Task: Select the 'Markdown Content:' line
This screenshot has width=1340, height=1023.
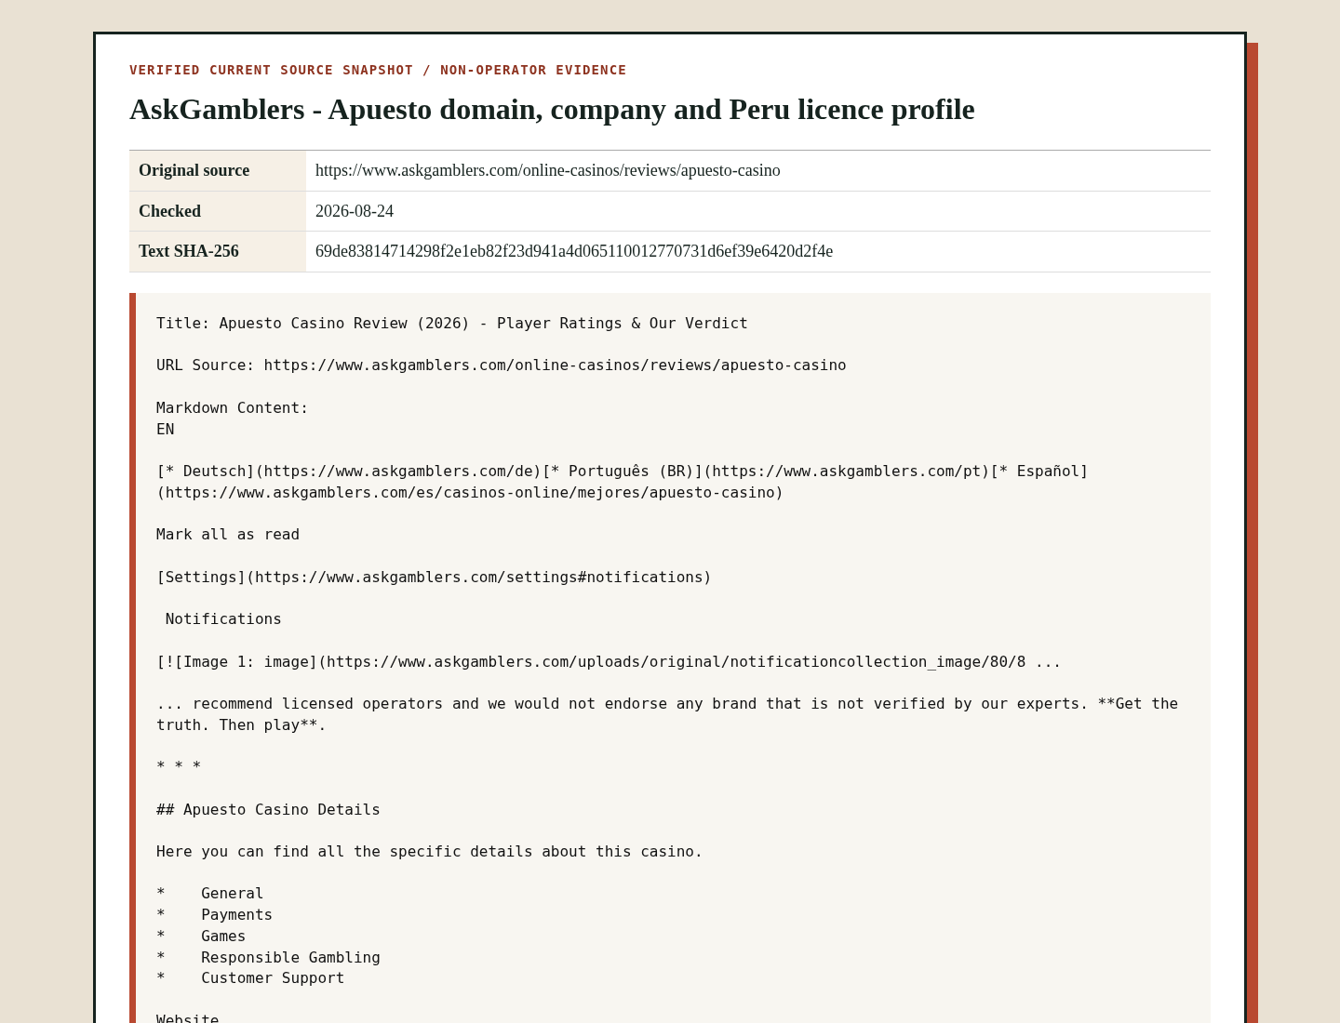Action: pos(233,407)
